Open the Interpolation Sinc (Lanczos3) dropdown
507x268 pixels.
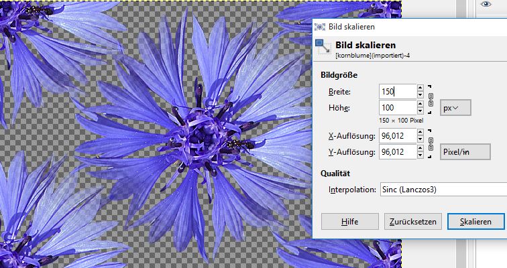point(443,189)
